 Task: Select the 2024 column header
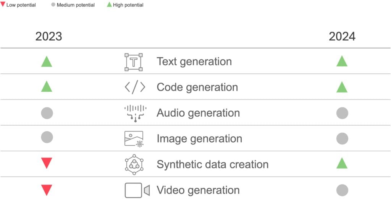pyautogui.click(x=342, y=36)
